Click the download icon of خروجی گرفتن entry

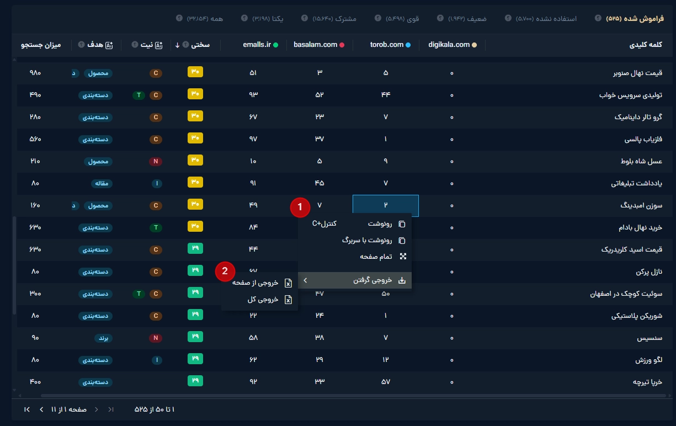click(x=402, y=280)
